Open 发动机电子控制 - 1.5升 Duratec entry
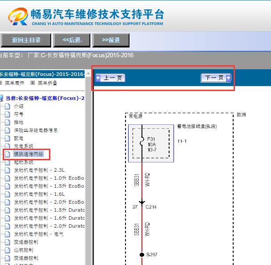 pos(49,210)
